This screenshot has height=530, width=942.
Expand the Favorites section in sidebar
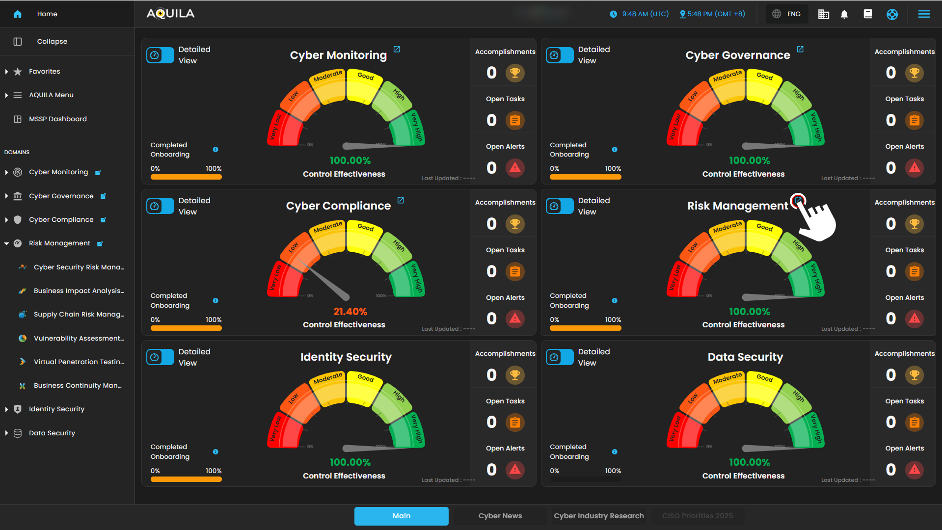(x=6, y=72)
